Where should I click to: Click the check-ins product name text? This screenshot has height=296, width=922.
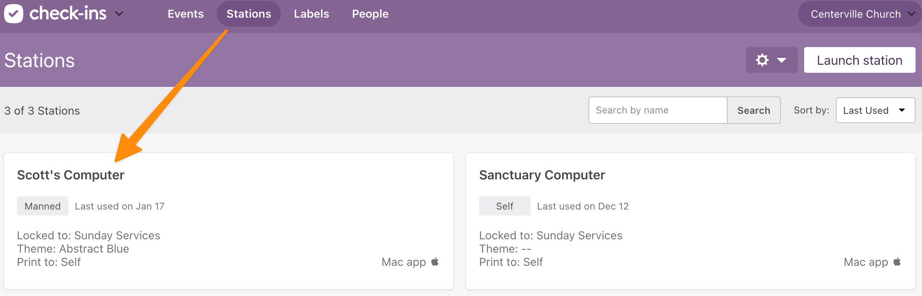pyautogui.click(x=68, y=14)
